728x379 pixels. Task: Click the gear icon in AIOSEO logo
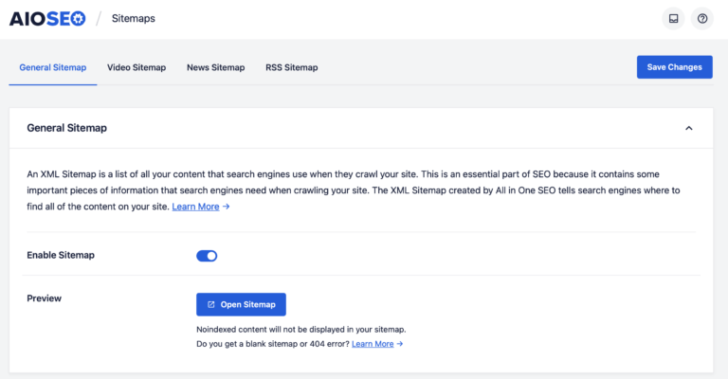click(78, 19)
